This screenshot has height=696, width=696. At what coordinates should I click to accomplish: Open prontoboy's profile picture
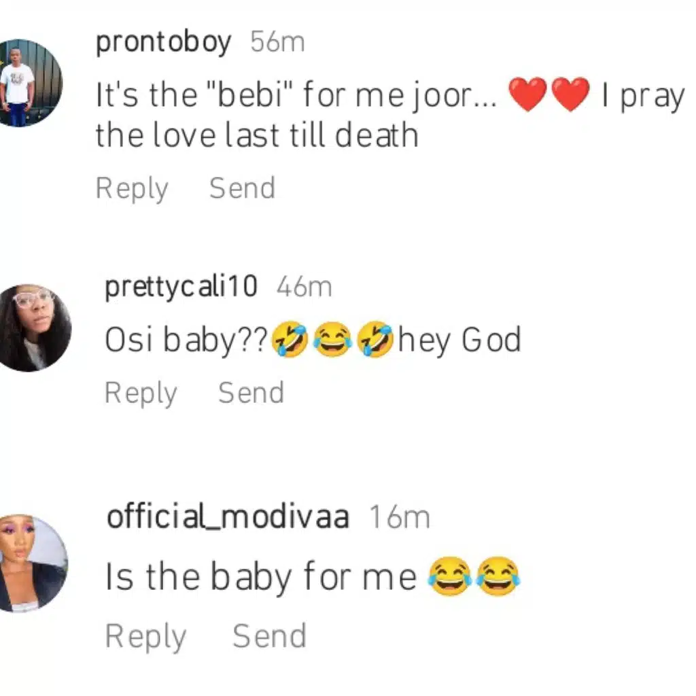pos(31,83)
